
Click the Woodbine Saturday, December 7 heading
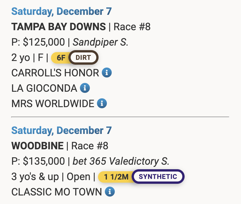[x=61, y=130]
